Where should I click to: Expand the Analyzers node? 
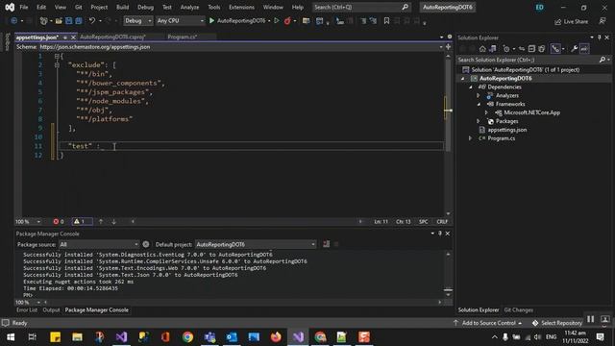pyautogui.click(x=479, y=95)
